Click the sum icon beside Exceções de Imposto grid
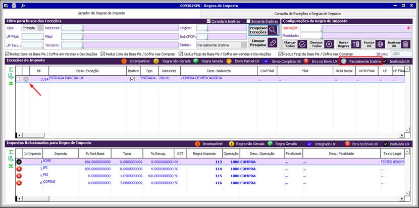Viewport: 419px width, 208px height. tap(10, 69)
